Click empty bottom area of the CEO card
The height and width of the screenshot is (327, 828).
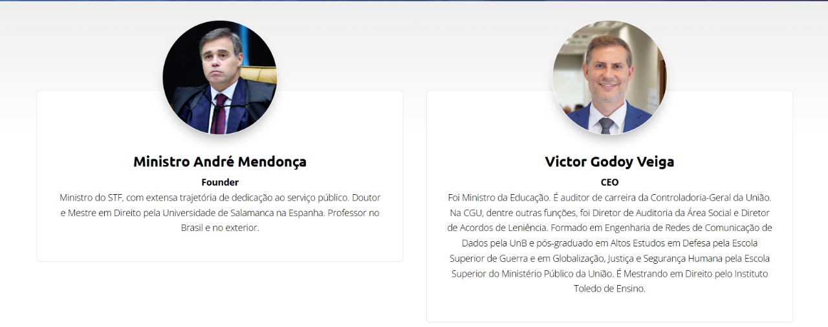pyautogui.click(x=609, y=308)
